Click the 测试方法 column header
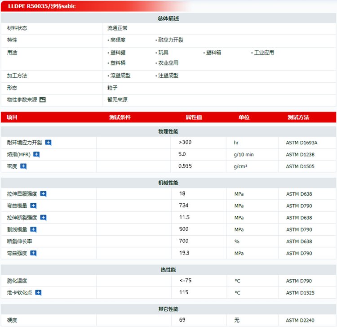The image size is (337, 327). (298, 117)
